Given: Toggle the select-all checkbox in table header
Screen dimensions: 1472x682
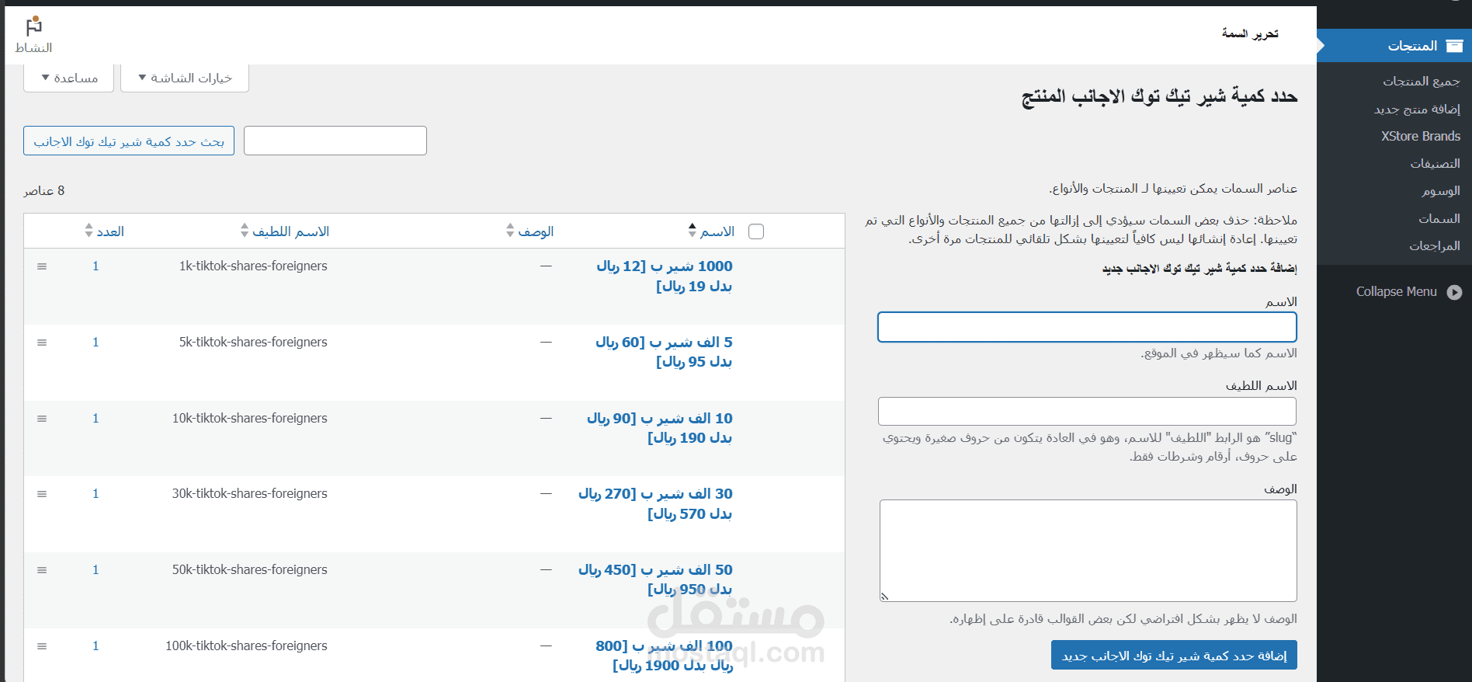Looking at the screenshot, I should [756, 231].
